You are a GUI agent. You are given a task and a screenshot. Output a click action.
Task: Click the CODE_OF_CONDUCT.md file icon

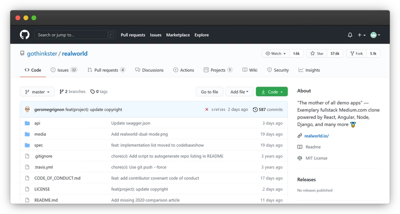pos(27,178)
